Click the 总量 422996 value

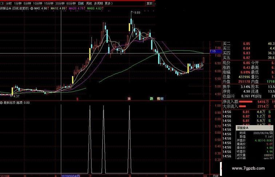[244, 77]
